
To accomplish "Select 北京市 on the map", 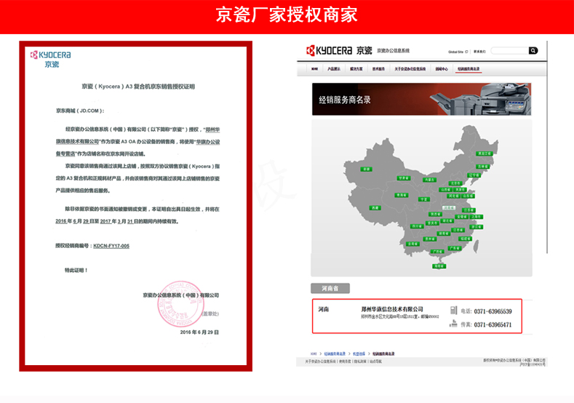I will 455,183.
